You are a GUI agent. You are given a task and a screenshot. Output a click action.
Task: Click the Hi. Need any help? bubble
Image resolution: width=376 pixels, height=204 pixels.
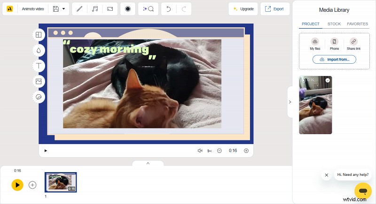click(x=353, y=174)
